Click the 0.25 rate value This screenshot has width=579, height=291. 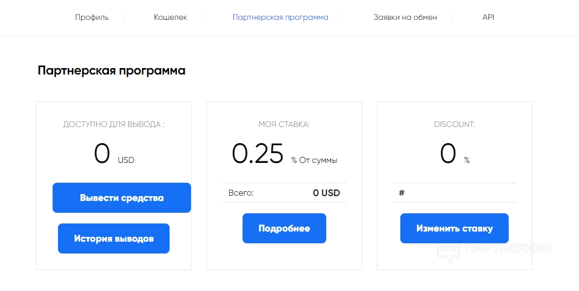[258, 154]
